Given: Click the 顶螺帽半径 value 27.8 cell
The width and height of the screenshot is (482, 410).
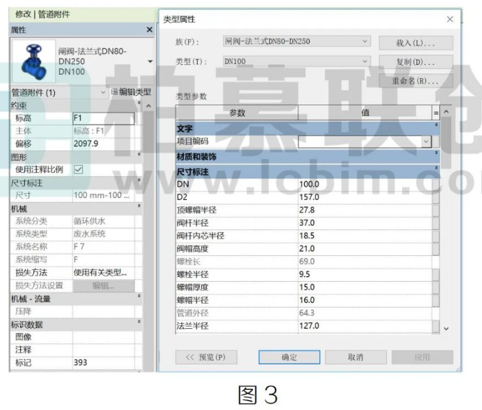Looking at the screenshot, I should (x=365, y=210).
